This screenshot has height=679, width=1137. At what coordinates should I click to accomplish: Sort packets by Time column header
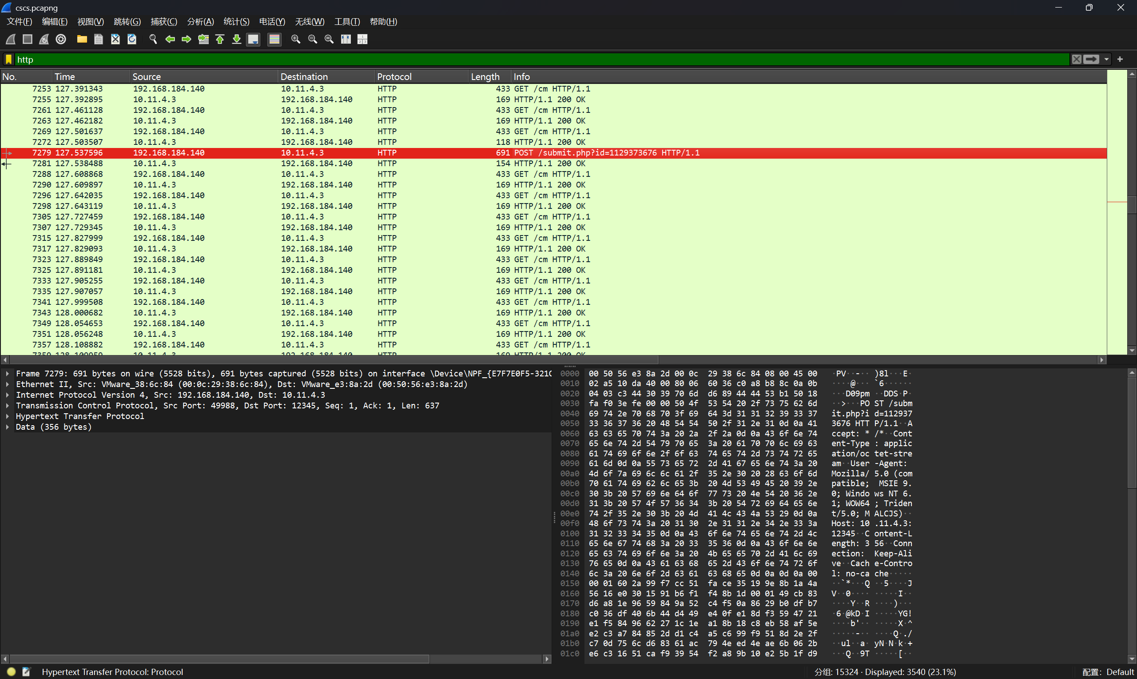coord(91,77)
